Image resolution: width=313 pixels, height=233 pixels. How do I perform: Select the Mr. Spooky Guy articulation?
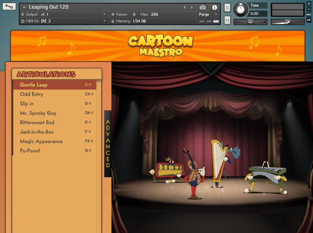55,113
